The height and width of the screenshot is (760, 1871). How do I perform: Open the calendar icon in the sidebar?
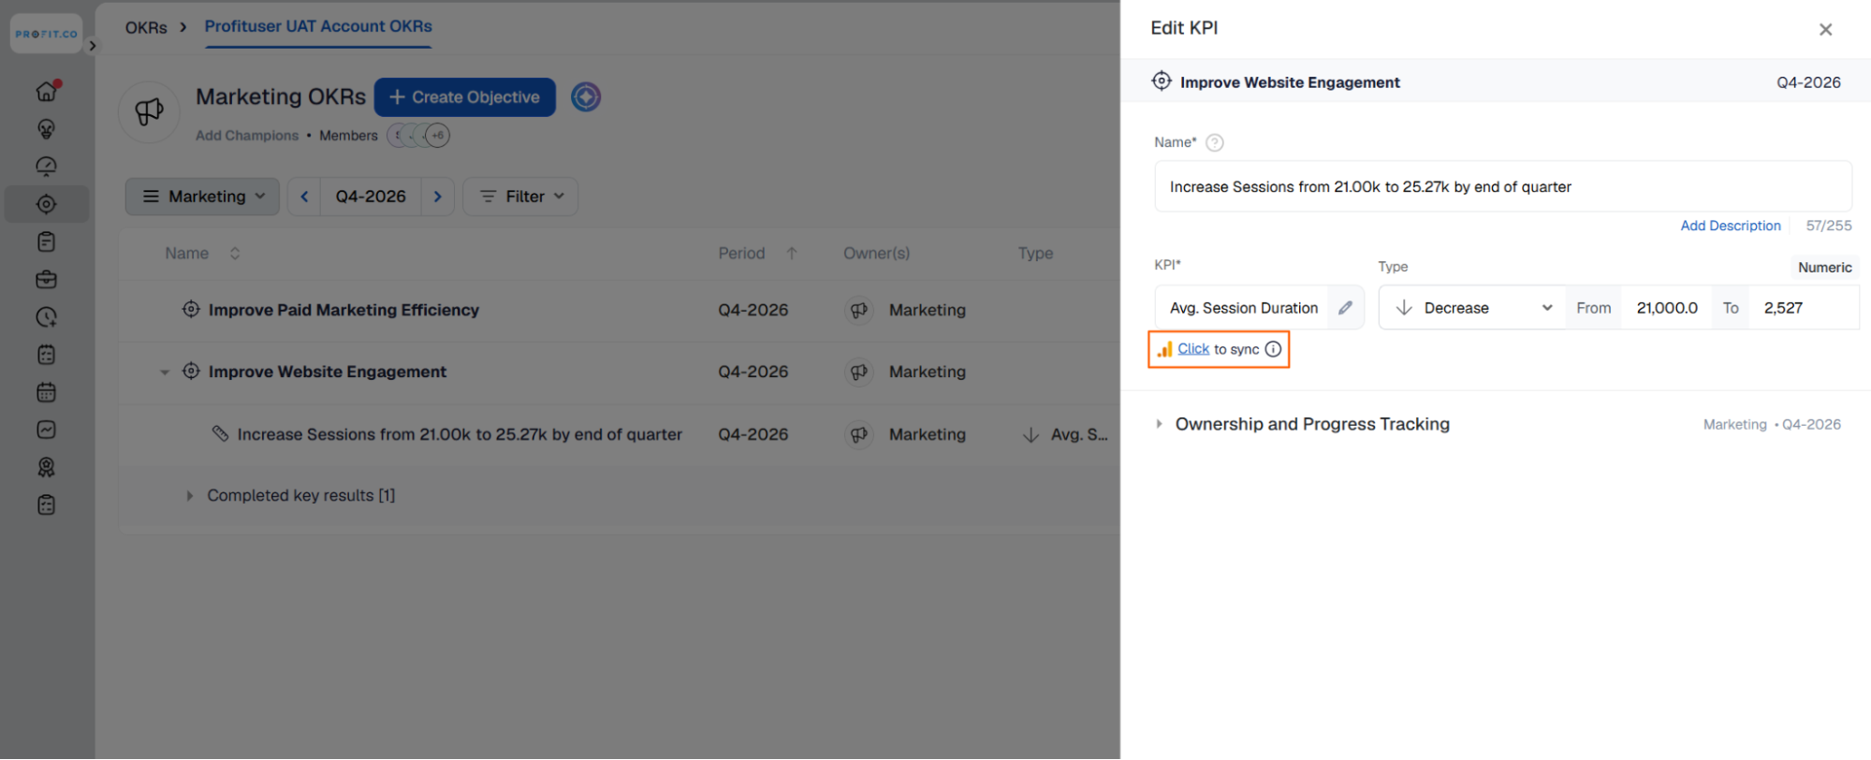coord(46,392)
